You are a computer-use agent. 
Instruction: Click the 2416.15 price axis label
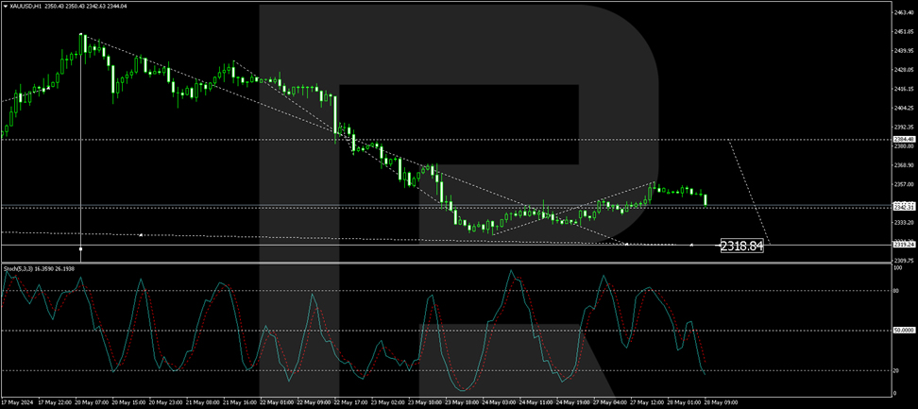(904, 89)
